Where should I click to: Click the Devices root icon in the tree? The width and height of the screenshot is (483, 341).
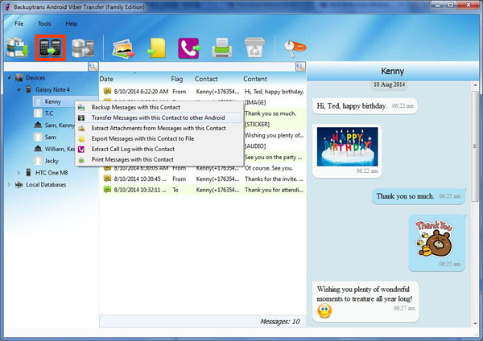pyautogui.click(x=19, y=78)
